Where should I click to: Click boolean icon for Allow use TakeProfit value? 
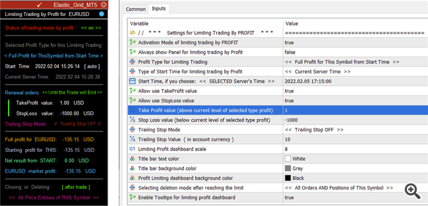[132, 91]
